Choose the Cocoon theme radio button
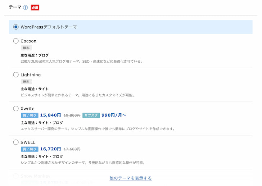The width and height of the screenshot is (262, 186). coord(16,41)
